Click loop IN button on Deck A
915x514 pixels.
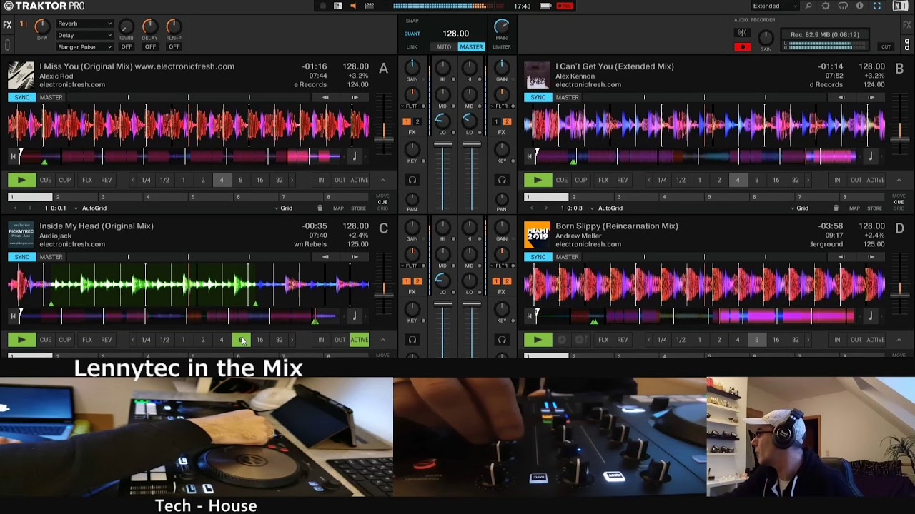coord(321,180)
